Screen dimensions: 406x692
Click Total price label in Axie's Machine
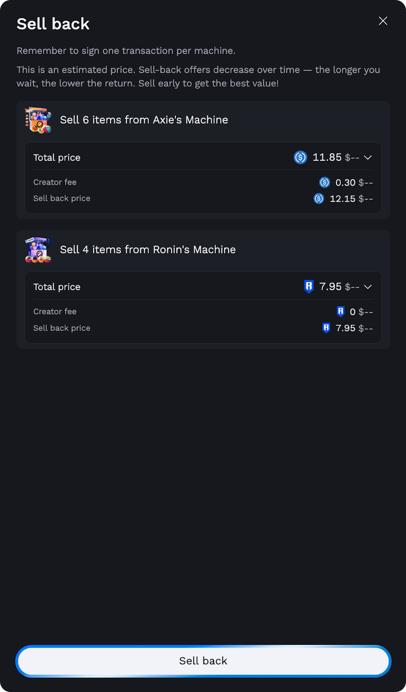(57, 157)
